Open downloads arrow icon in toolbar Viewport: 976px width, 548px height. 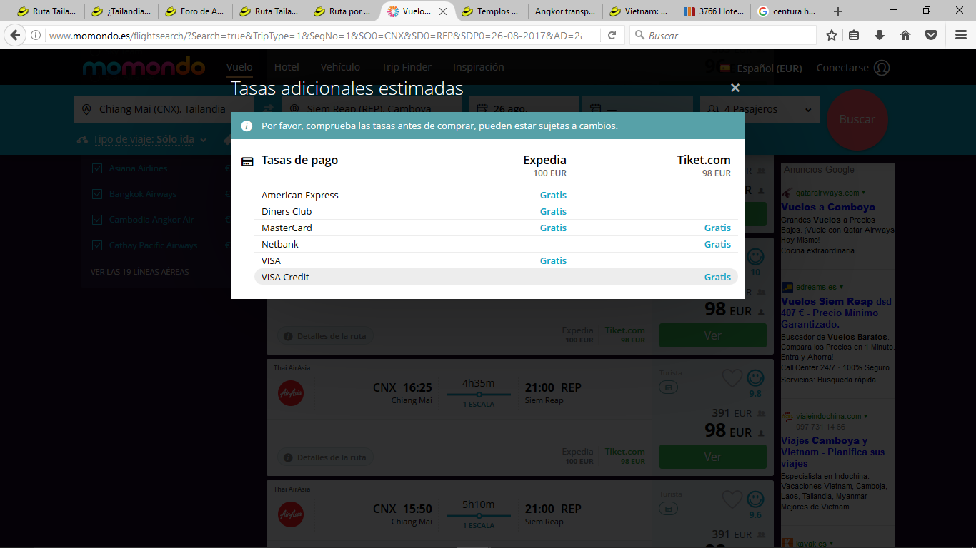880,35
